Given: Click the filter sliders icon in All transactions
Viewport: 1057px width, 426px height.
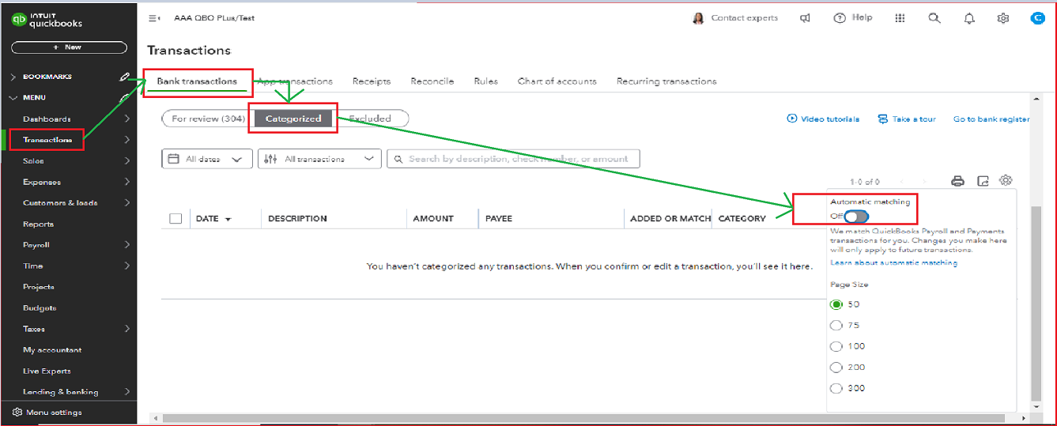Looking at the screenshot, I should click(x=270, y=159).
